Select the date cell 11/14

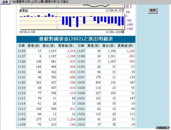pyautogui.click(x=21, y=104)
